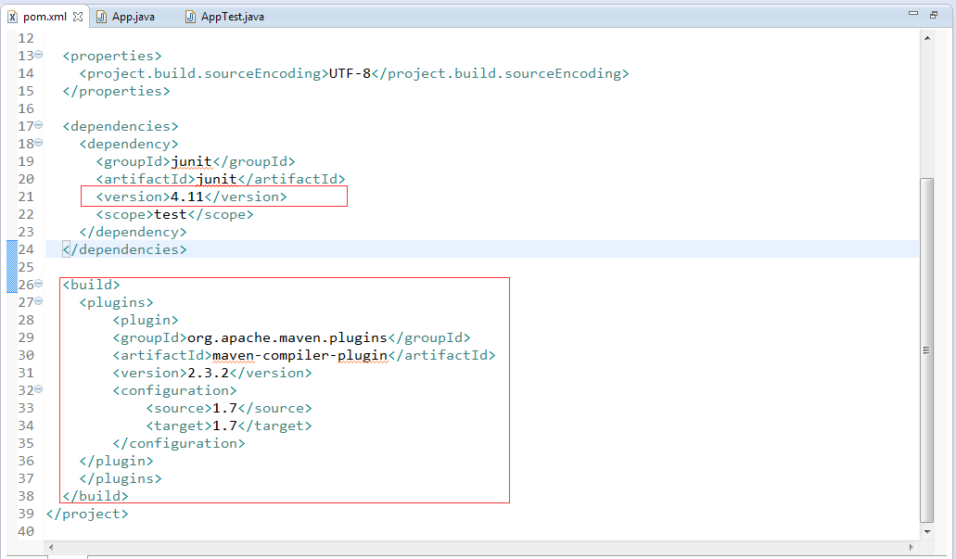
Task: Click 'maven-compiler-plugin' artifactId text
Action: click(300, 355)
